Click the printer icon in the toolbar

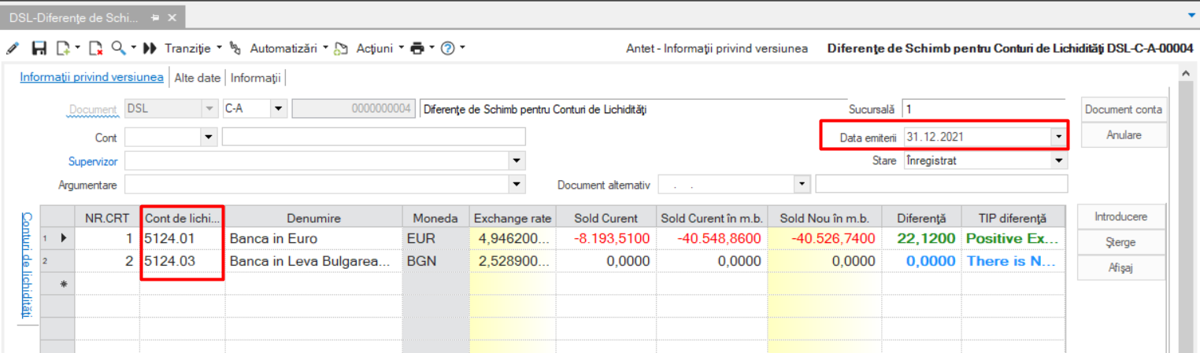(417, 49)
